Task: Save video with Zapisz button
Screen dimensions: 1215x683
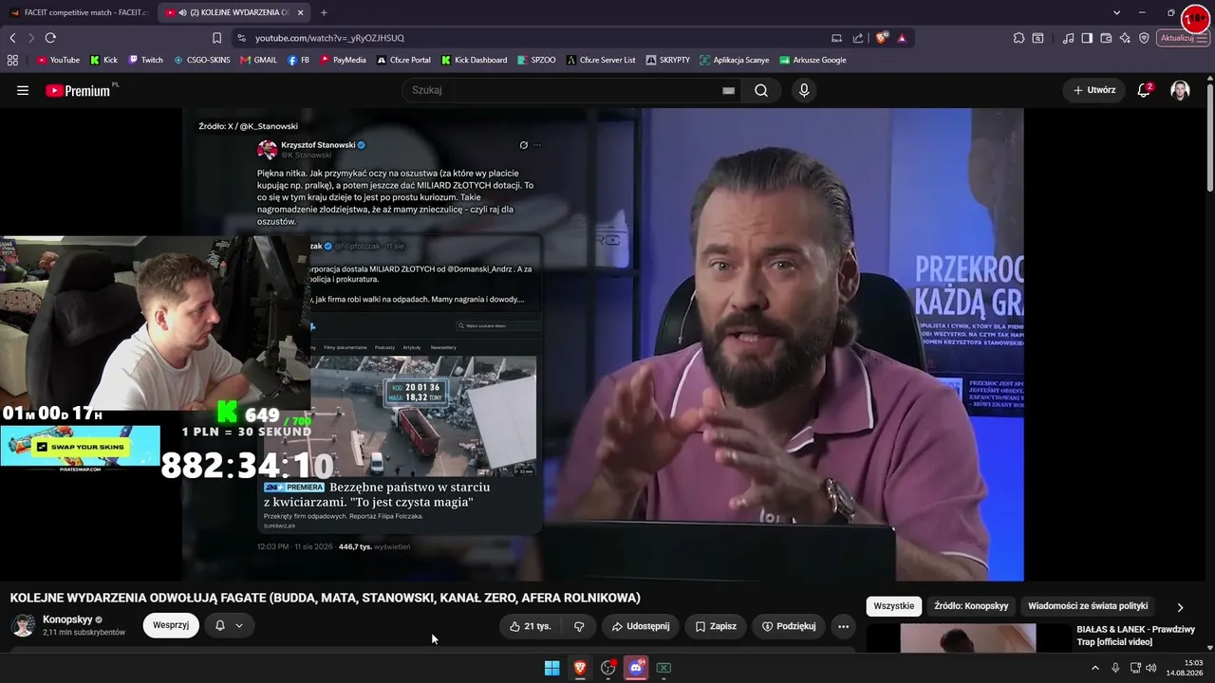Action: (715, 626)
